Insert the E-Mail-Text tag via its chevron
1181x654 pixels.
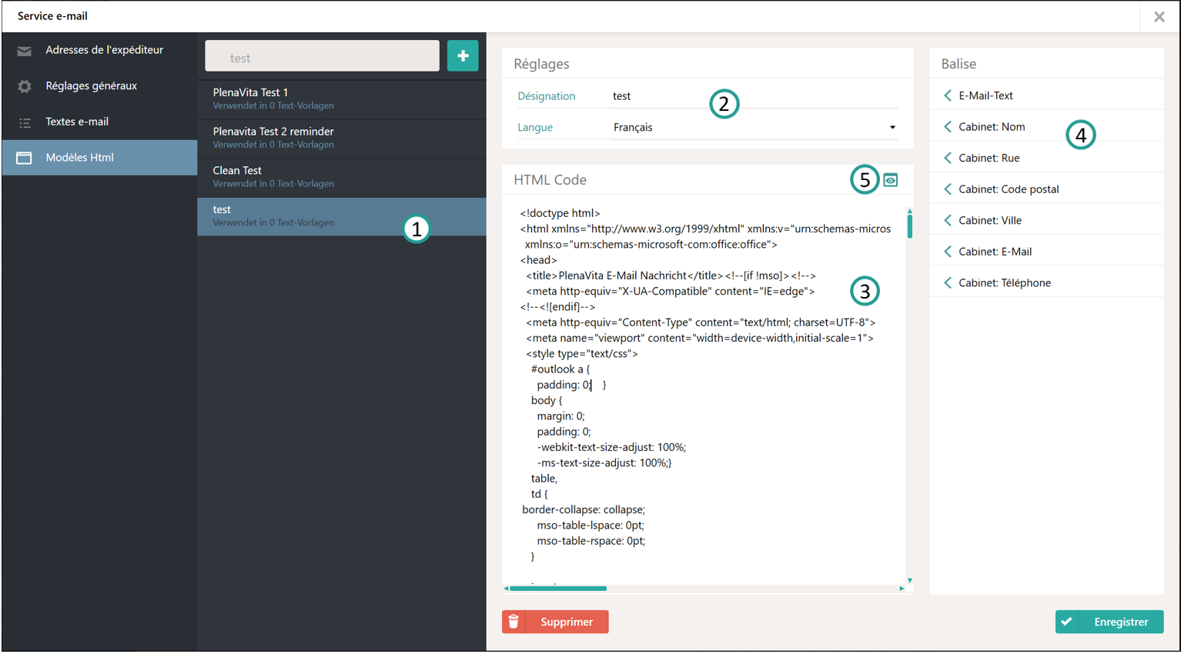pyautogui.click(x=948, y=95)
